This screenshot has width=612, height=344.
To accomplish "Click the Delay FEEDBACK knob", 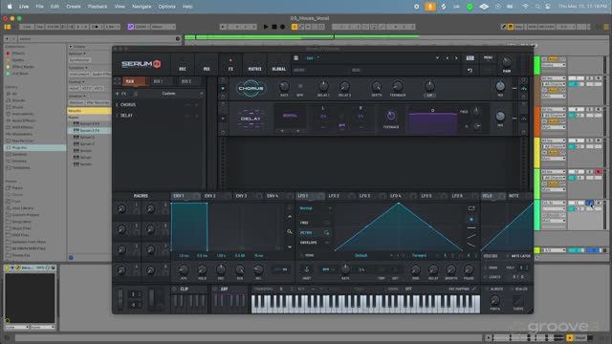I will (391, 116).
